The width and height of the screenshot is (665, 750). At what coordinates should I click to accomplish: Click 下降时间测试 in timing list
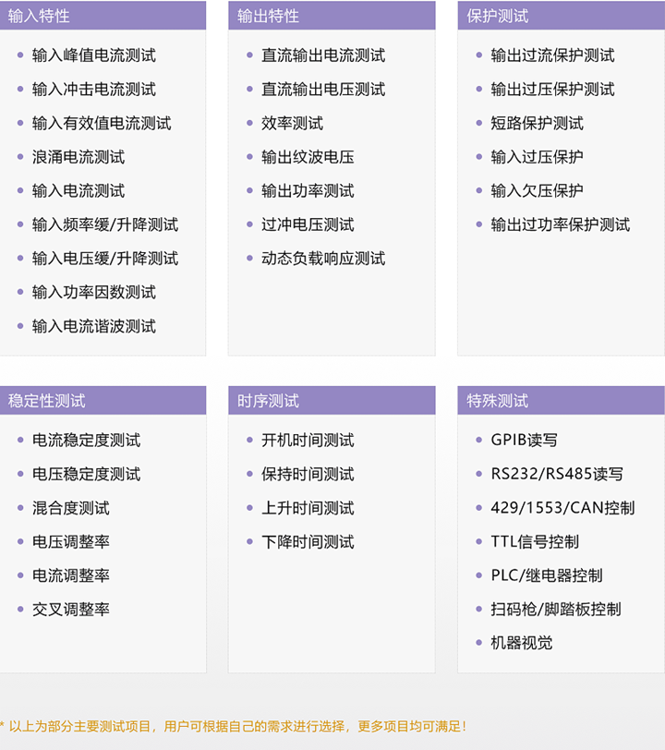[308, 542]
